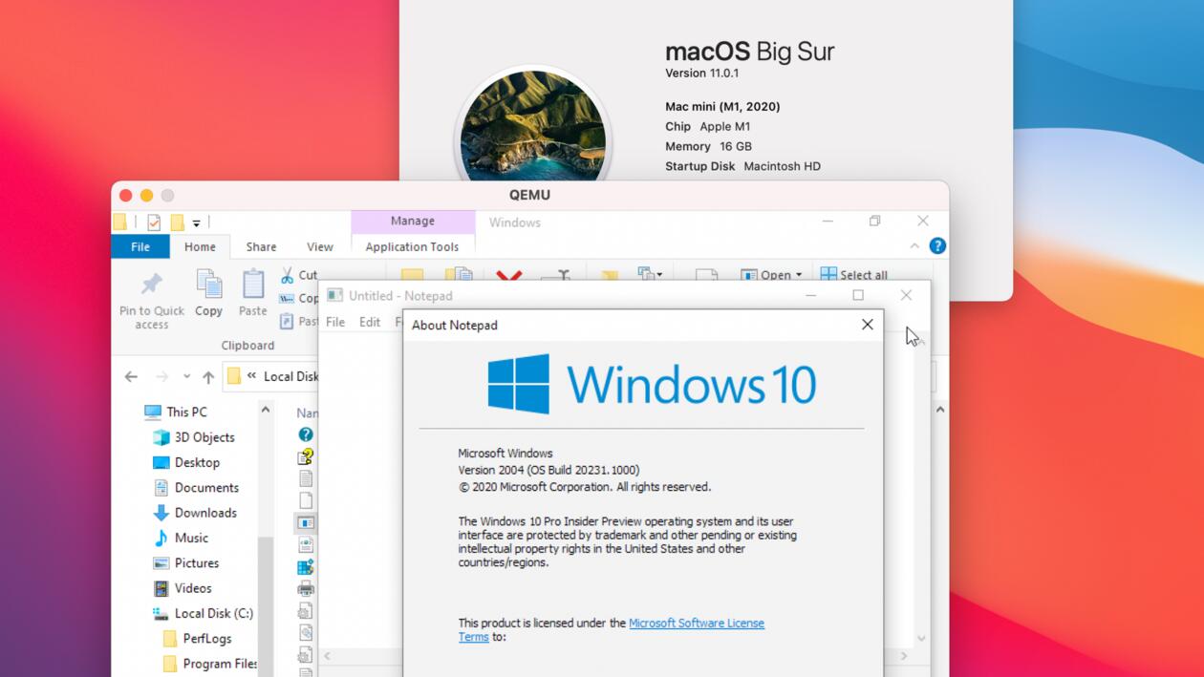Screen dimensions: 1204x677
Task: Click the "Apple M1" chip value
Action: point(725,127)
